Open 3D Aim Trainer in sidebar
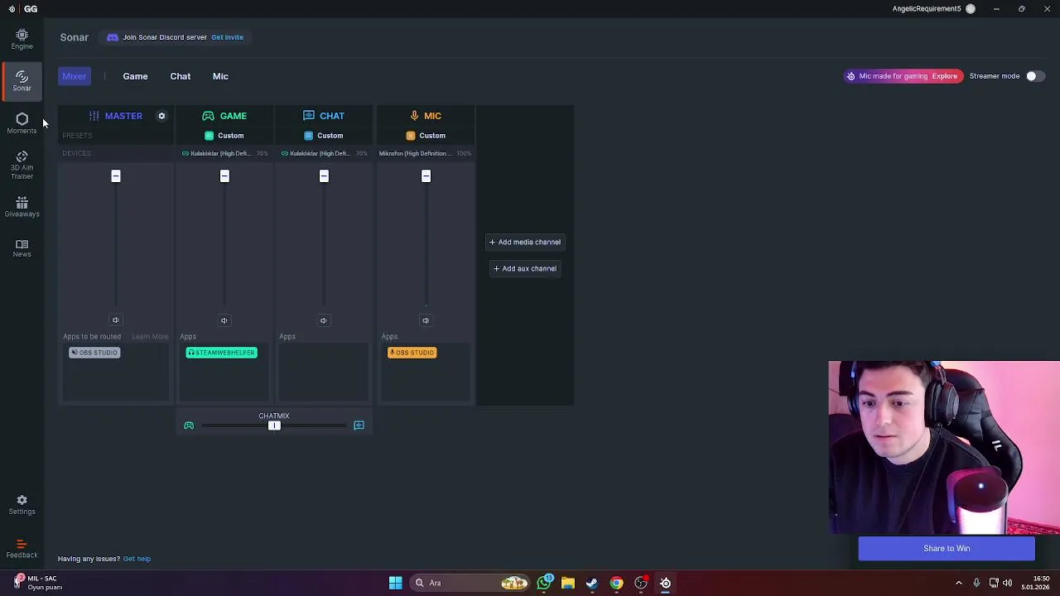This screenshot has width=1060, height=596. pos(22,166)
